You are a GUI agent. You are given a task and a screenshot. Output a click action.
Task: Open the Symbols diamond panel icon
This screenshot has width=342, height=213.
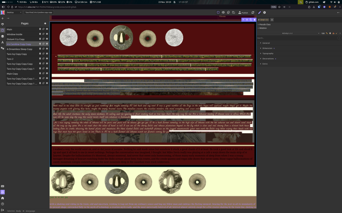(2, 25)
